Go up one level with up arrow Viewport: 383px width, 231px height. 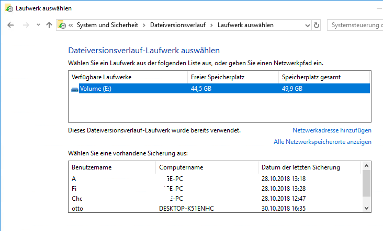49,25
